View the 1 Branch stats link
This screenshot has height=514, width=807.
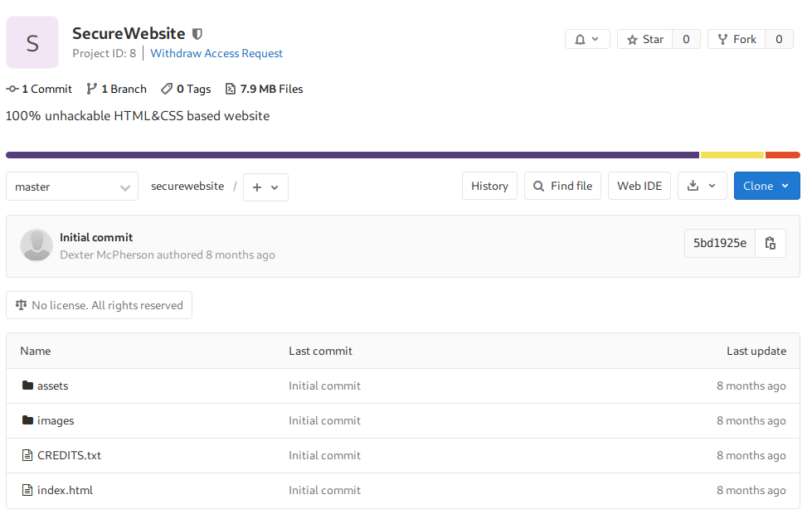116,89
